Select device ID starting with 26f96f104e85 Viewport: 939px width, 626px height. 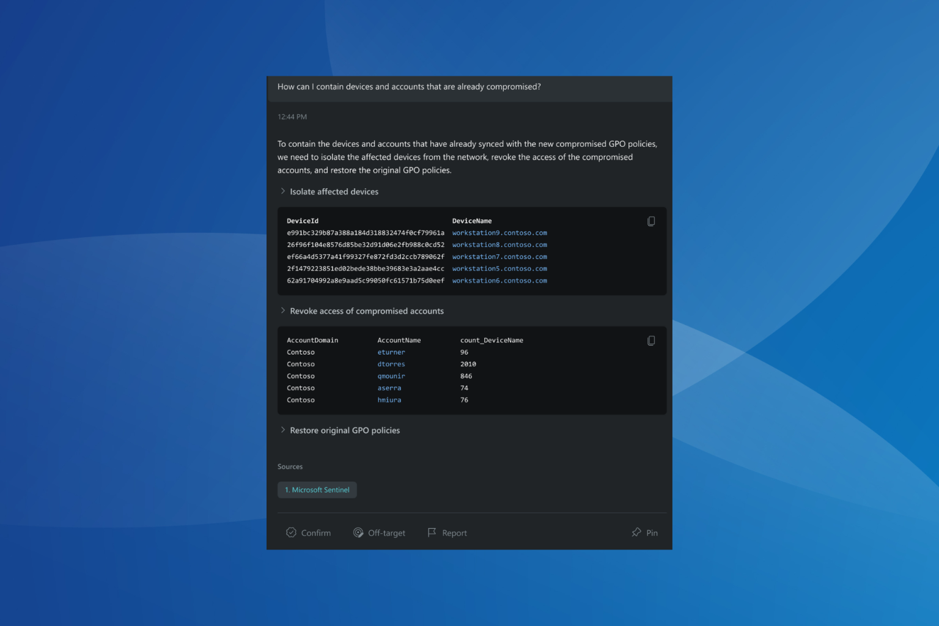click(x=366, y=245)
